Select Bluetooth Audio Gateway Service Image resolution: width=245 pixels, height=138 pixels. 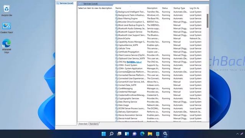(158, 28)
